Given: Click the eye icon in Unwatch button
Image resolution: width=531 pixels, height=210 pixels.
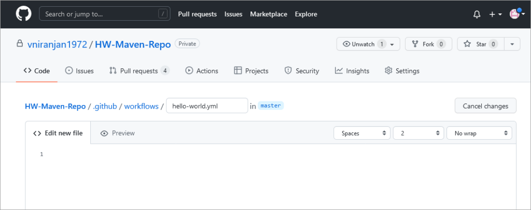Looking at the screenshot, I should [346, 44].
